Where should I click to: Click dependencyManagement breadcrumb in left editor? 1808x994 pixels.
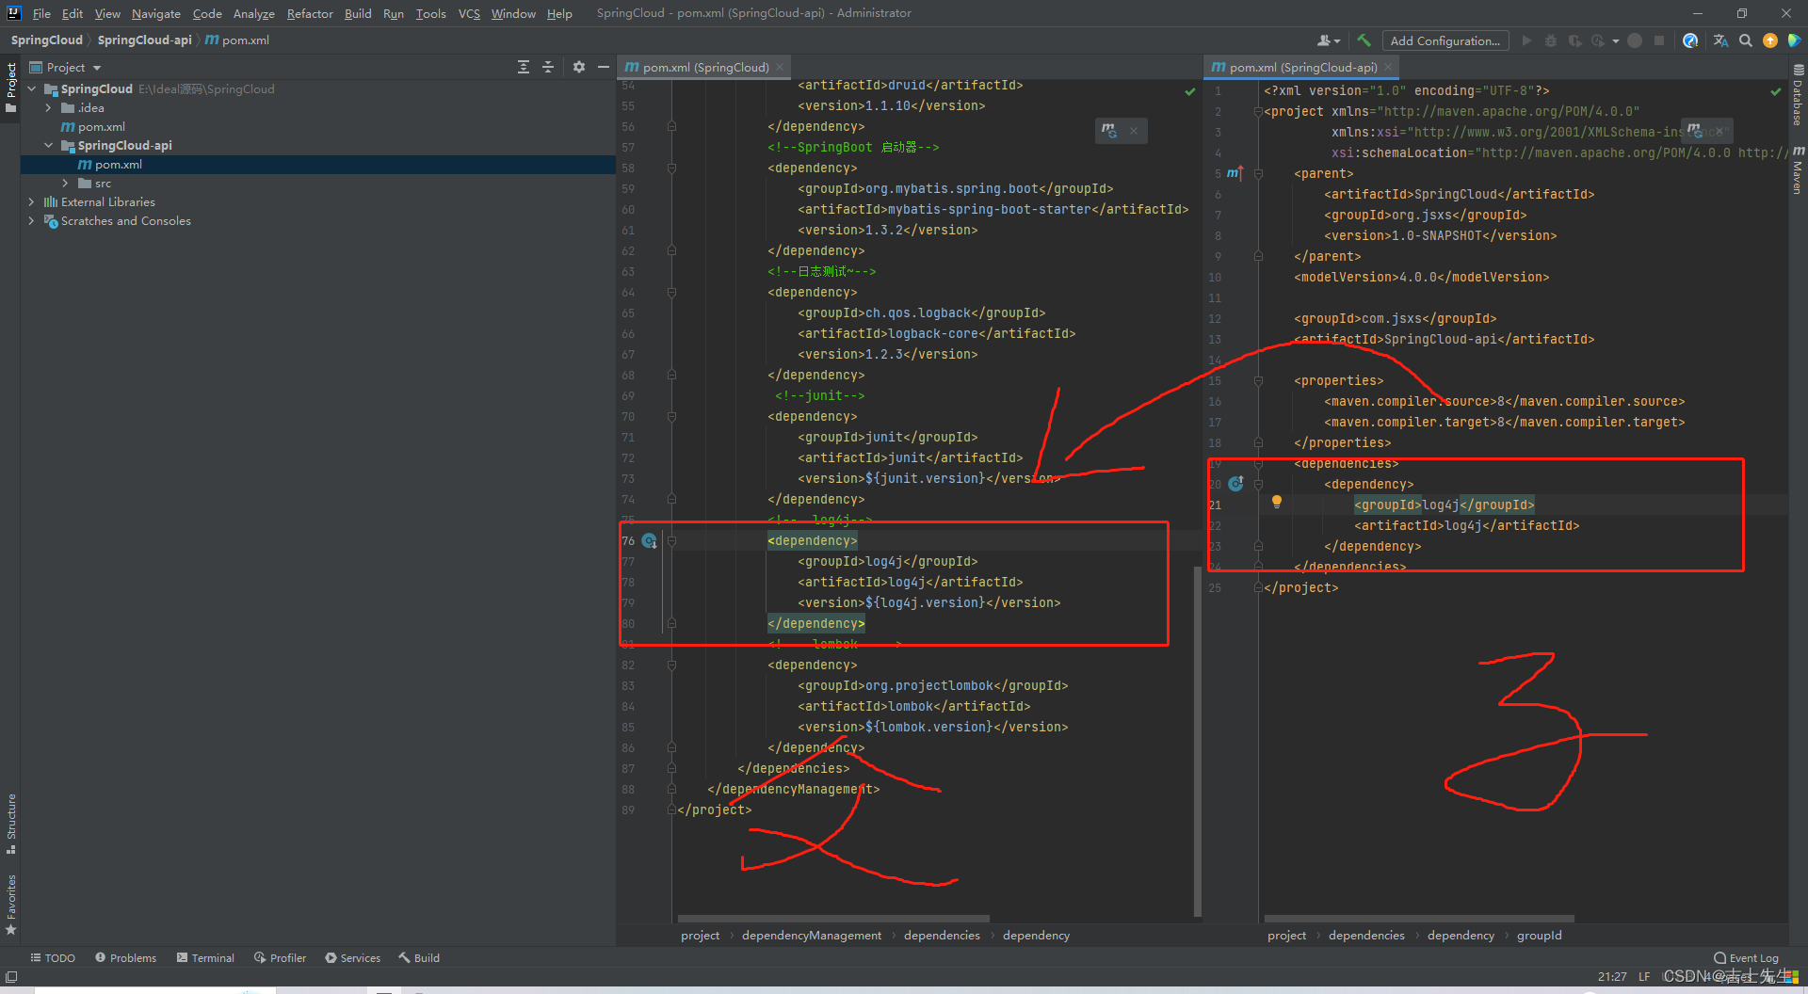(x=812, y=935)
